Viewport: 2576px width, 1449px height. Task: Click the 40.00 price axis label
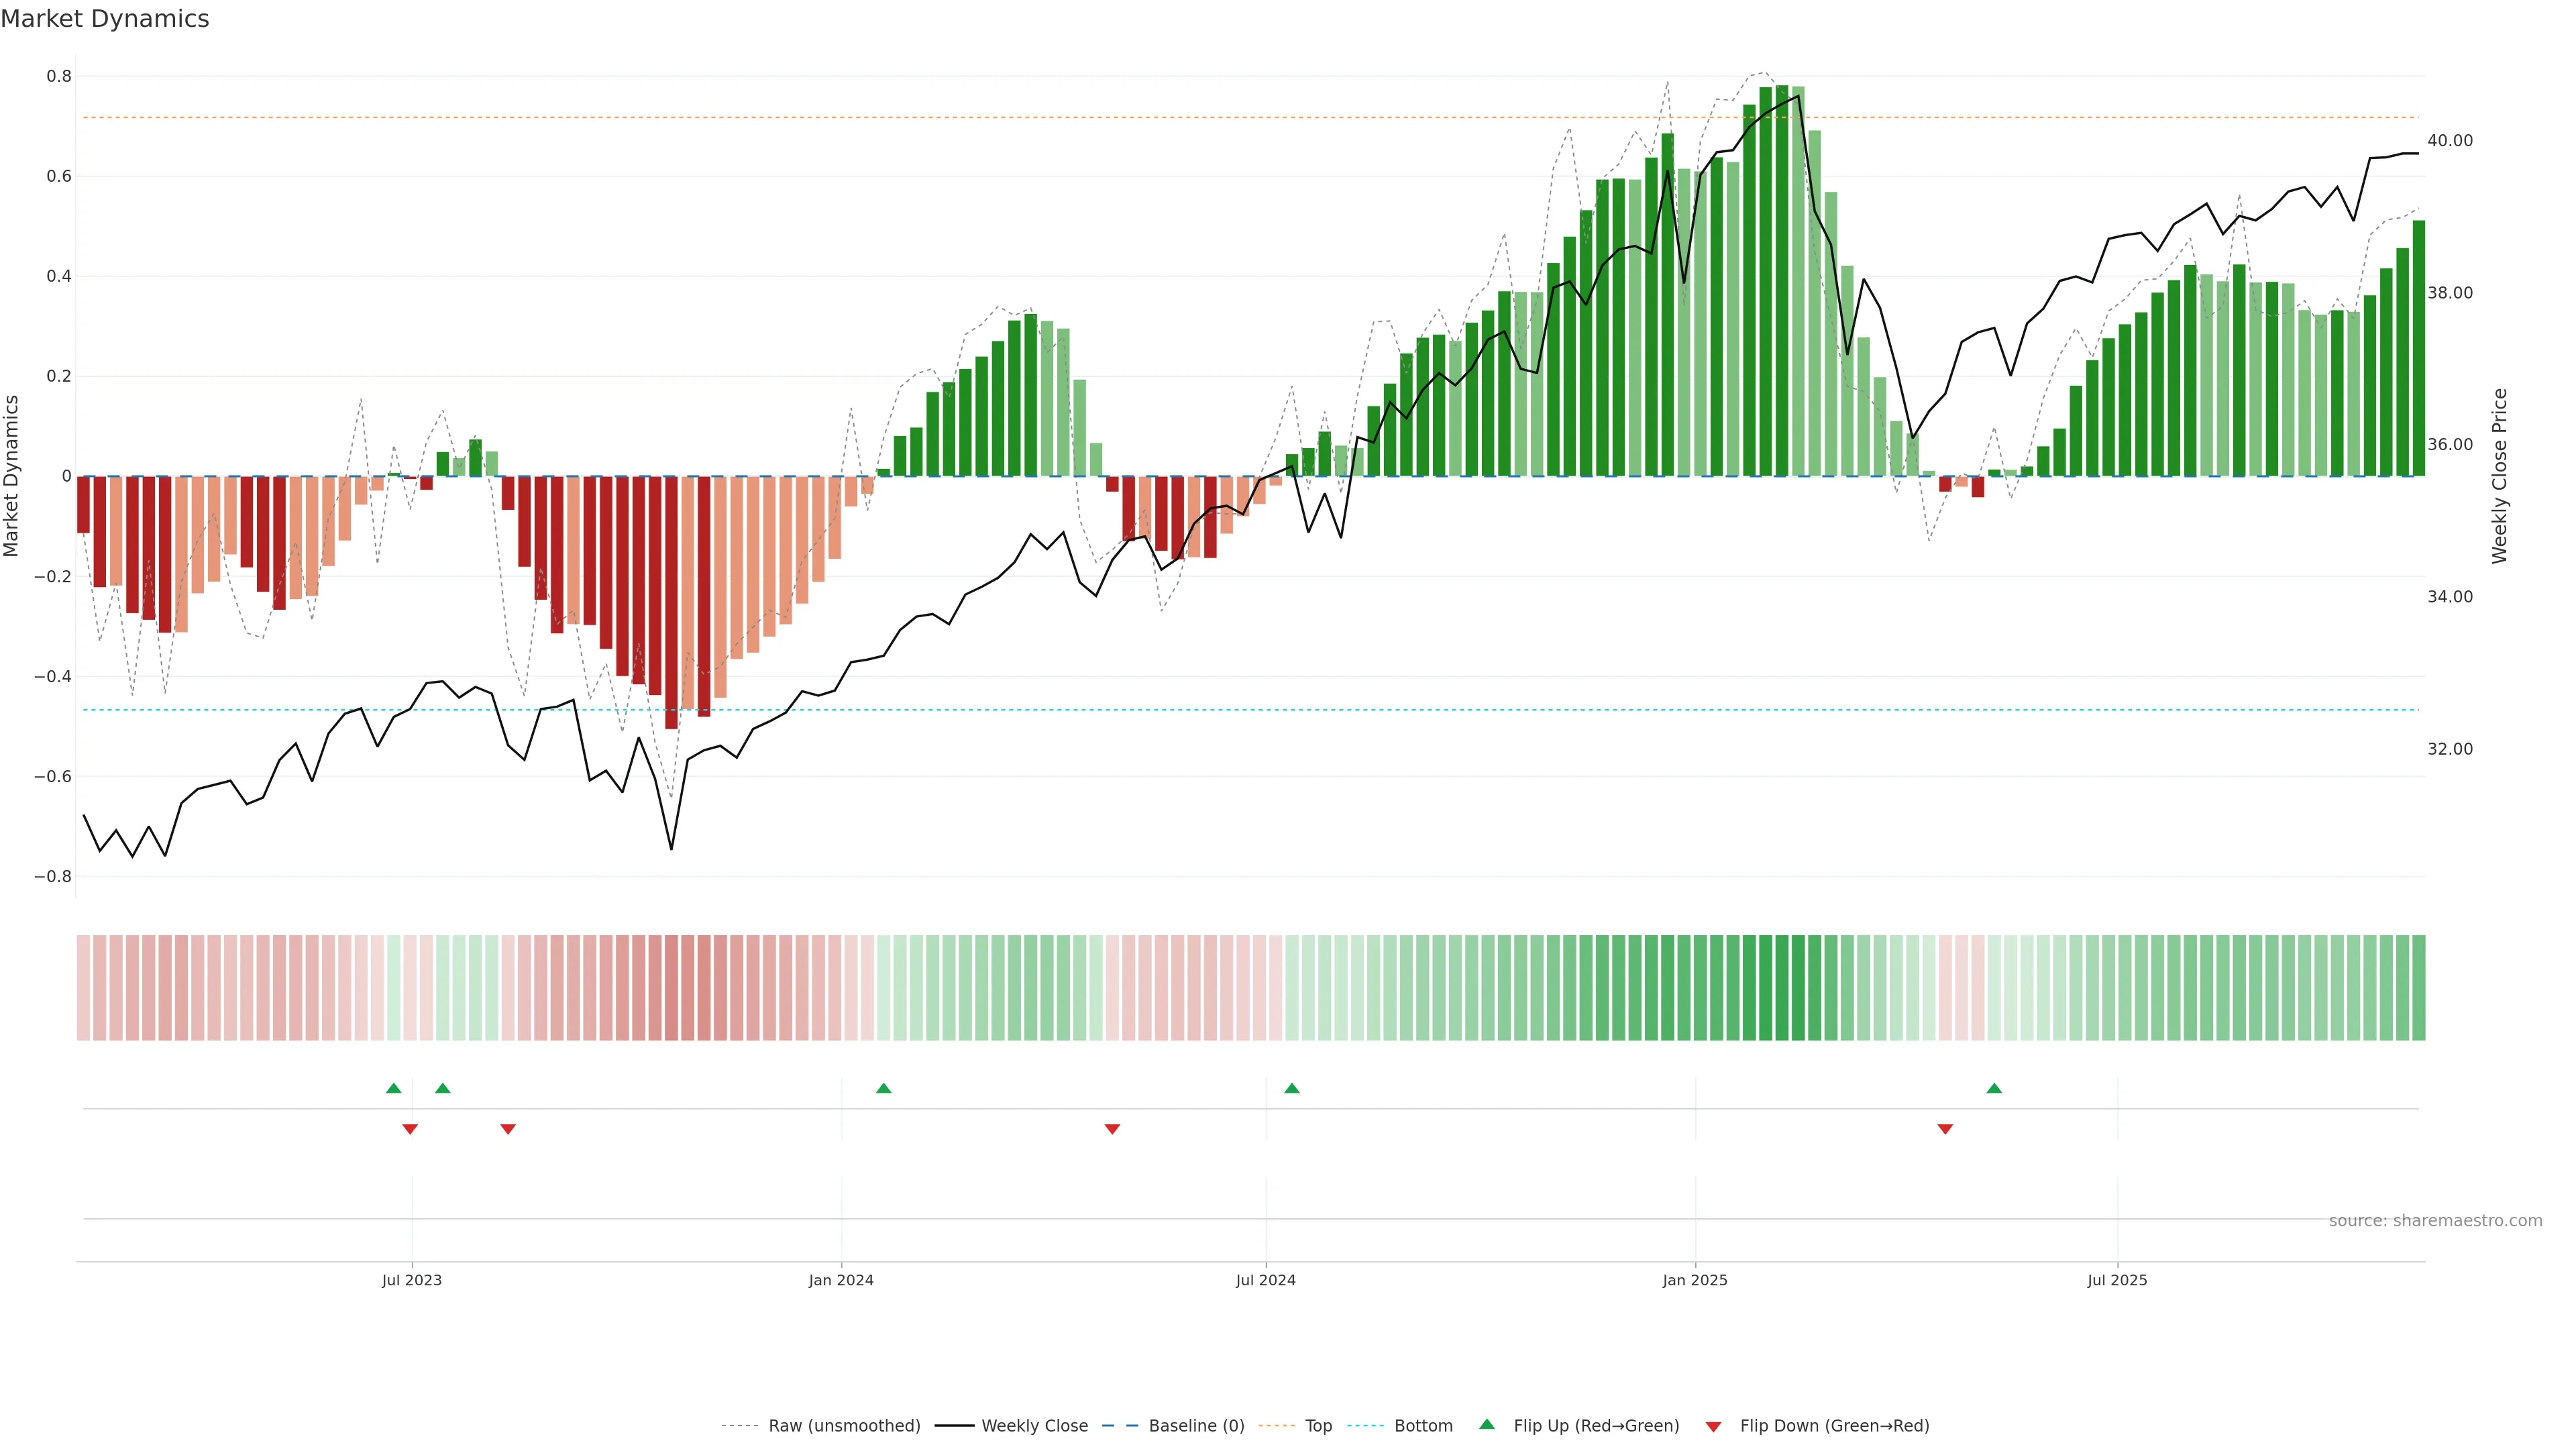tap(2449, 141)
